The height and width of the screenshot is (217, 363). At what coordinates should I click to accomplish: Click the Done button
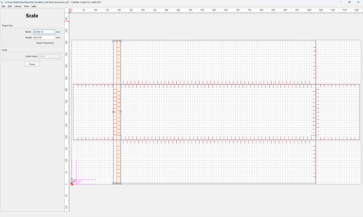pyautogui.click(x=32, y=64)
